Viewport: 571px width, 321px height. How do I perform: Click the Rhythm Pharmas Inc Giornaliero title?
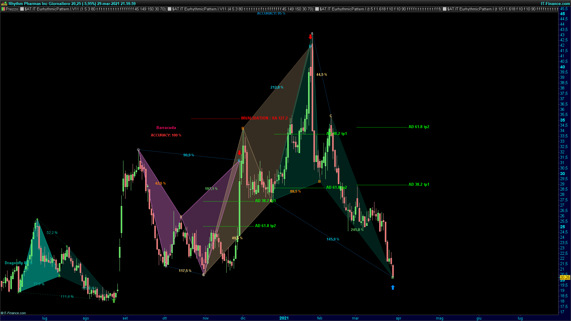tap(40, 4)
